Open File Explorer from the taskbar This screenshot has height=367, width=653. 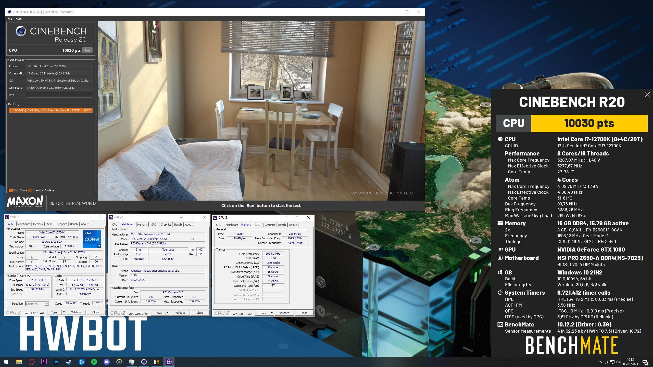[x=19, y=362]
